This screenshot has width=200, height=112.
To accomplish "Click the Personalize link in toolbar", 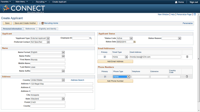I will click(x=187, y=23).
